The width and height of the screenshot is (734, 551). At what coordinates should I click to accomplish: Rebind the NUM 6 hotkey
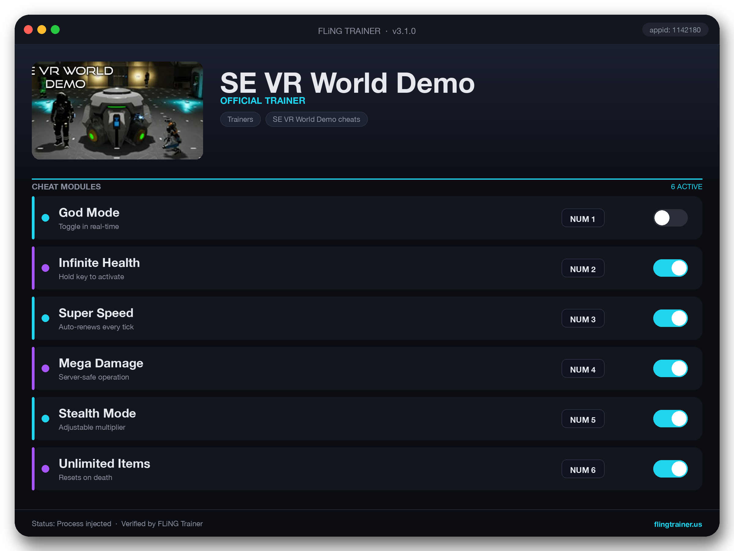click(x=583, y=469)
